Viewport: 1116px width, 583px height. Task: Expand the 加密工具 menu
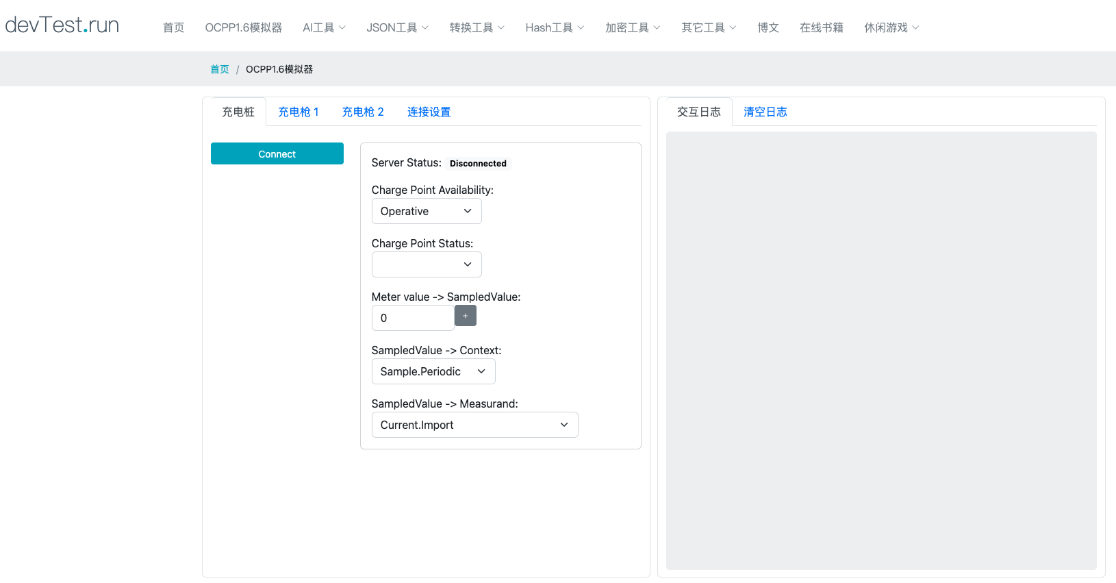point(633,27)
